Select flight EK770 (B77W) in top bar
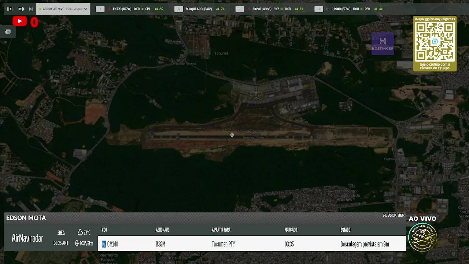The image size is (469, 264). (122, 9)
